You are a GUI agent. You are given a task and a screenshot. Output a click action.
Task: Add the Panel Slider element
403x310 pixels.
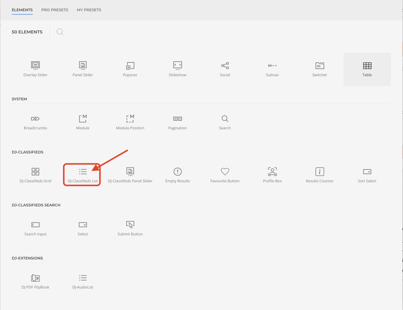83,69
